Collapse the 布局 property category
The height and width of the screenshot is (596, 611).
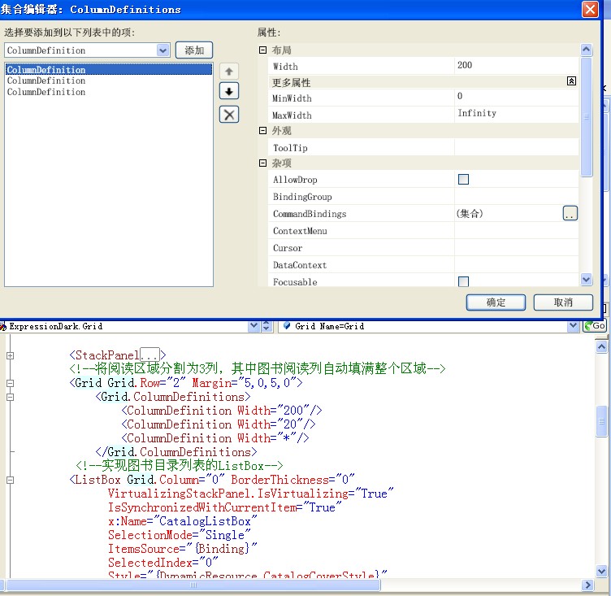tap(262, 50)
